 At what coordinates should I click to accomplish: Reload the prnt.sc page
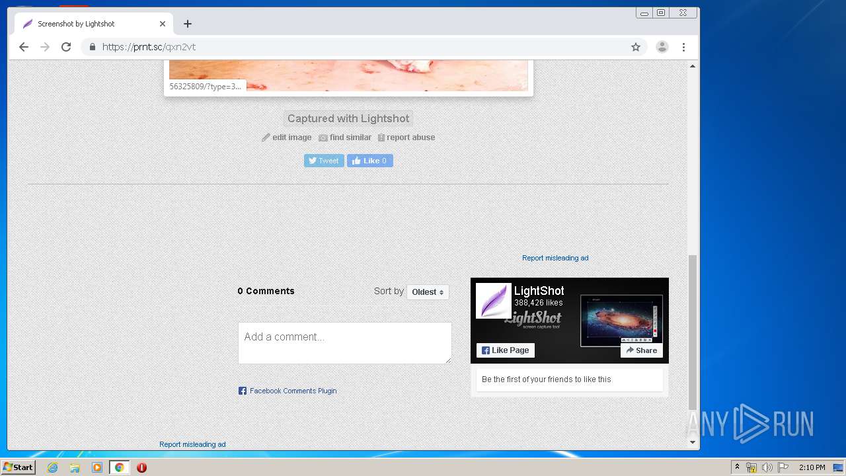click(x=66, y=47)
